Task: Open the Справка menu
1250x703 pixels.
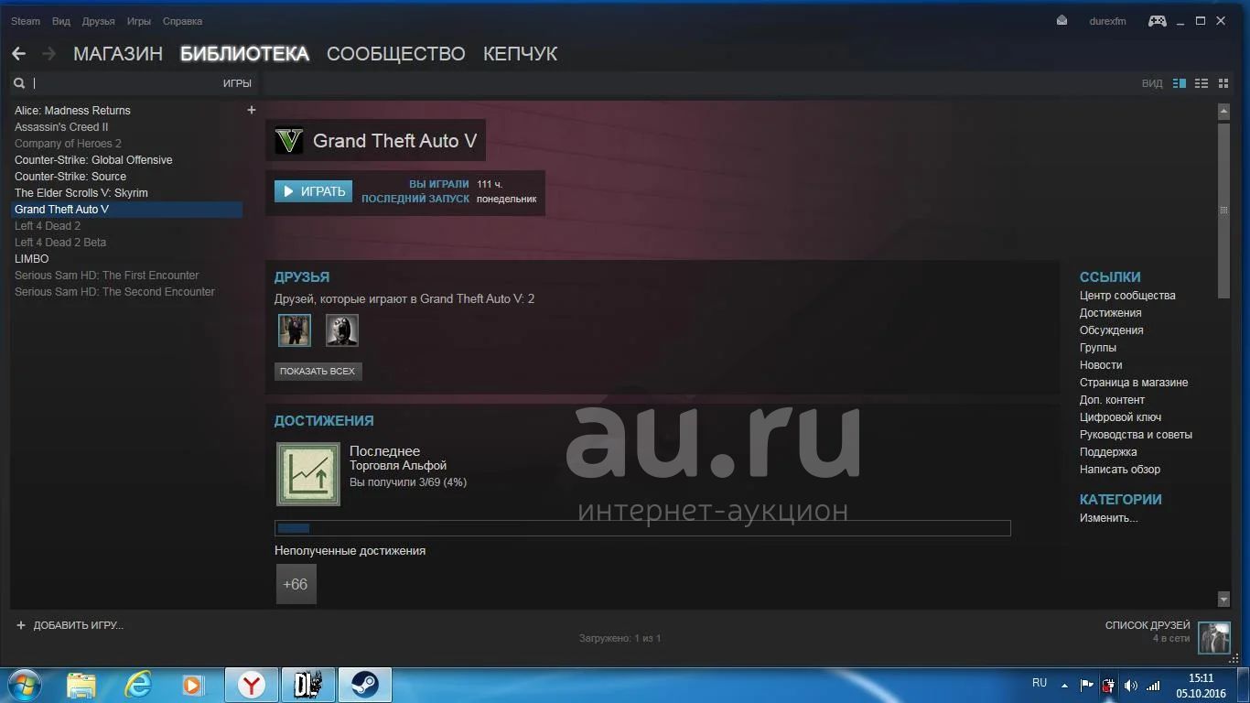Action: 183,21
